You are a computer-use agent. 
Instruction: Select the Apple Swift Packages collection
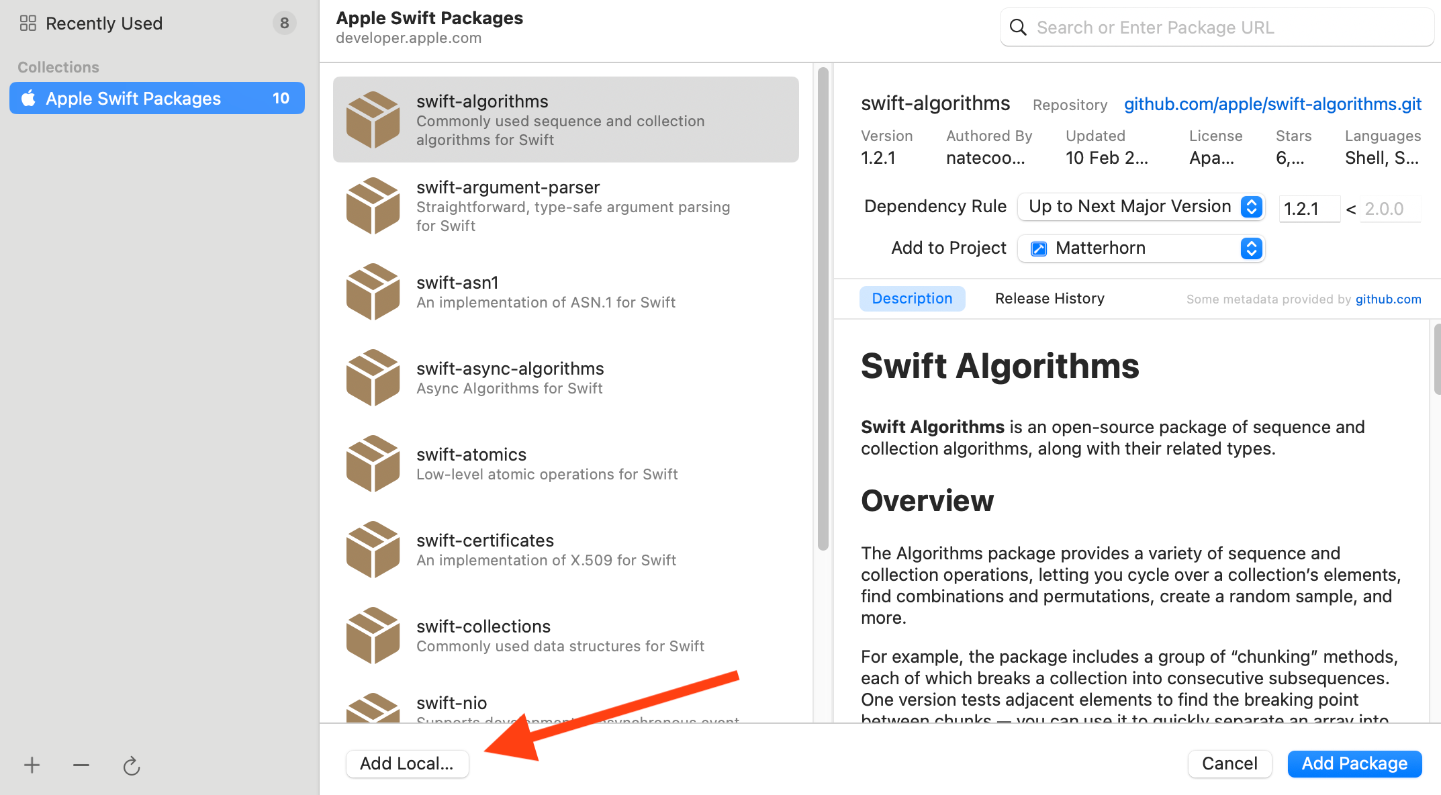click(x=157, y=99)
